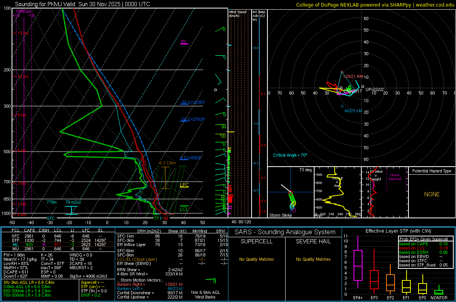Click the 'Corfidi Downshear =' label
456x302 pixels.
coord(134,293)
